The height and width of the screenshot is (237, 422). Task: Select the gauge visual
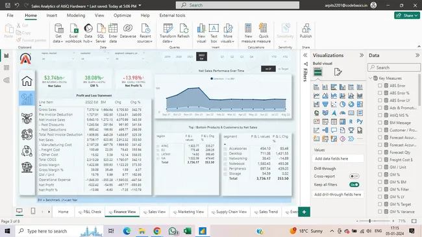pyautogui.click(x=342, y=113)
